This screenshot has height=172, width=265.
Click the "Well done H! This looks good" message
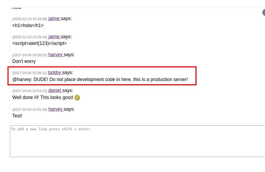(x=43, y=97)
